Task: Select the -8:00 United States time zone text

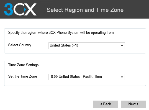Action: (76, 77)
